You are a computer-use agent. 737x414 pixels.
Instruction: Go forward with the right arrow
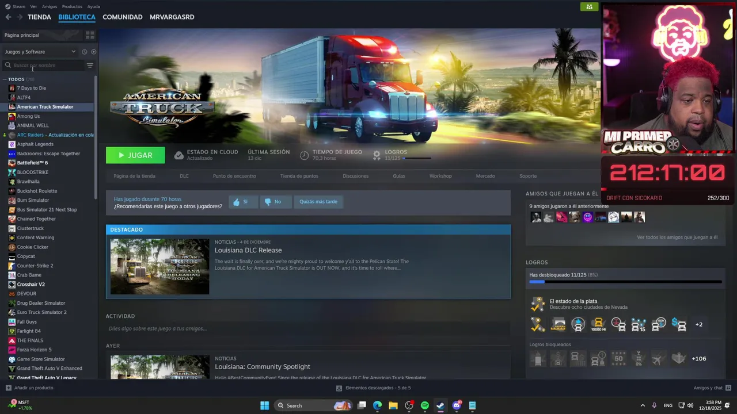[x=20, y=17]
